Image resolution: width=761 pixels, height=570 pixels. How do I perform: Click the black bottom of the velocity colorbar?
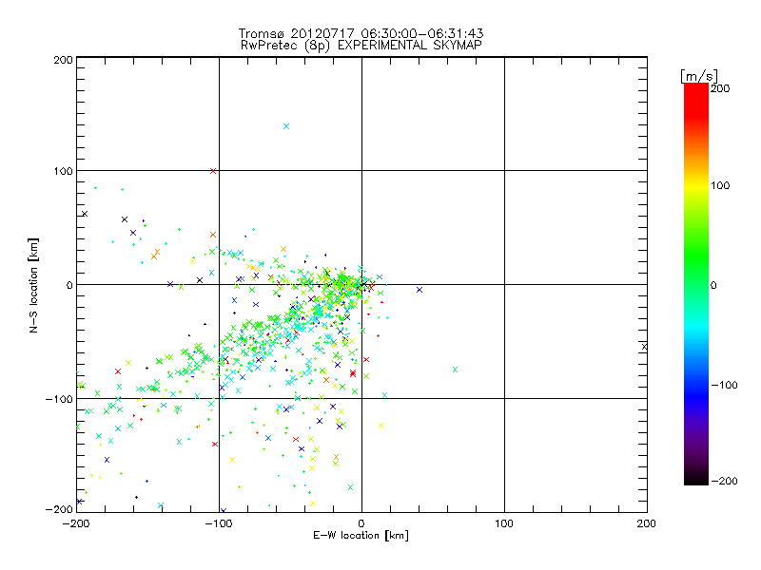pyautogui.click(x=696, y=478)
